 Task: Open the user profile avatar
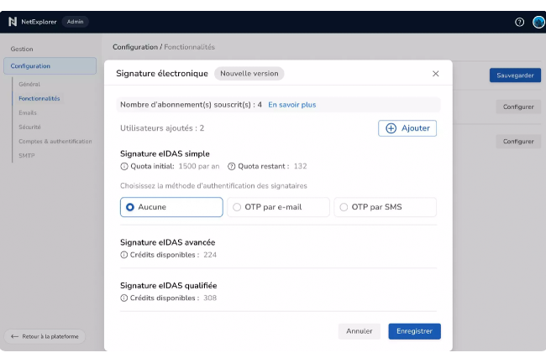pyautogui.click(x=538, y=22)
